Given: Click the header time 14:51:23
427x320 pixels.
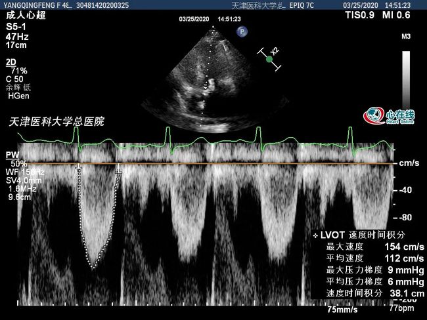Looking at the screenshot, I should pos(397,5).
